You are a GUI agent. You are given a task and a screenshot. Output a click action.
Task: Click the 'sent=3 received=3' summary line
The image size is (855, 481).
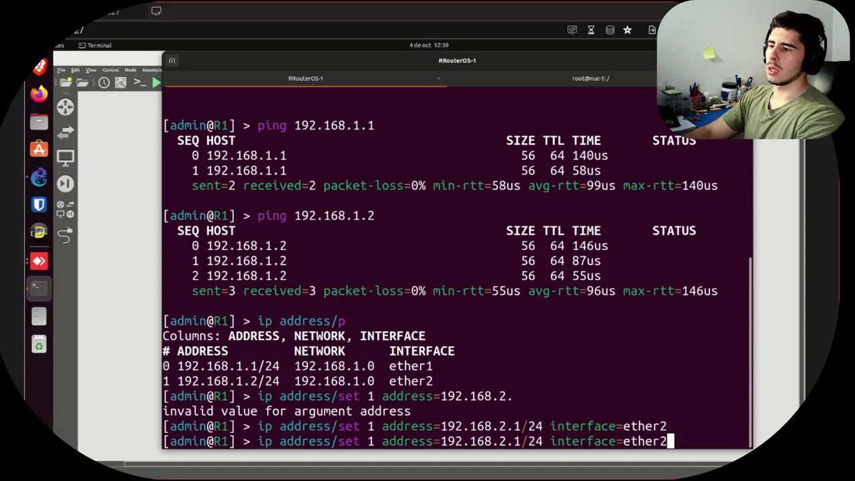click(x=454, y=291)
